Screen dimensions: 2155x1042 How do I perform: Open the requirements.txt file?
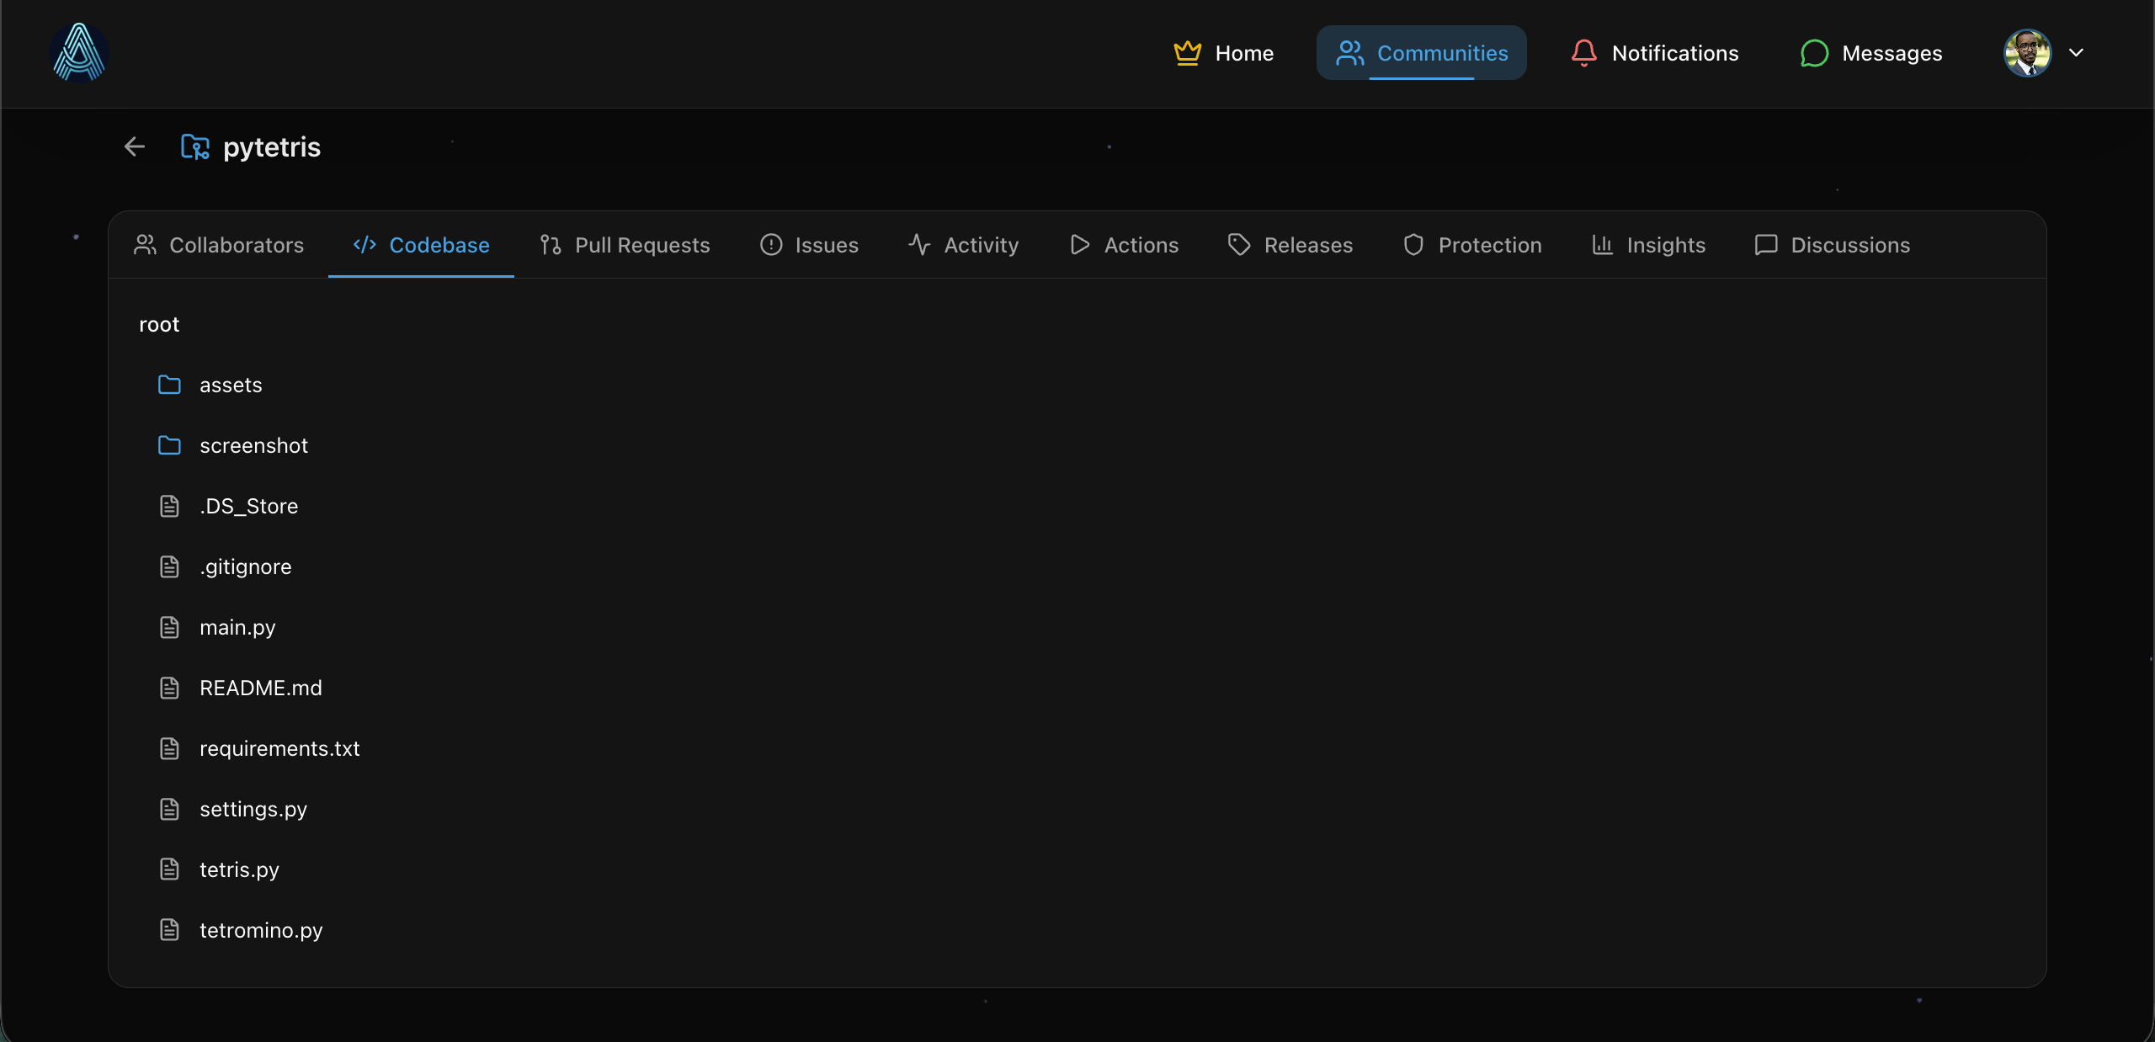tap(279, 748)
